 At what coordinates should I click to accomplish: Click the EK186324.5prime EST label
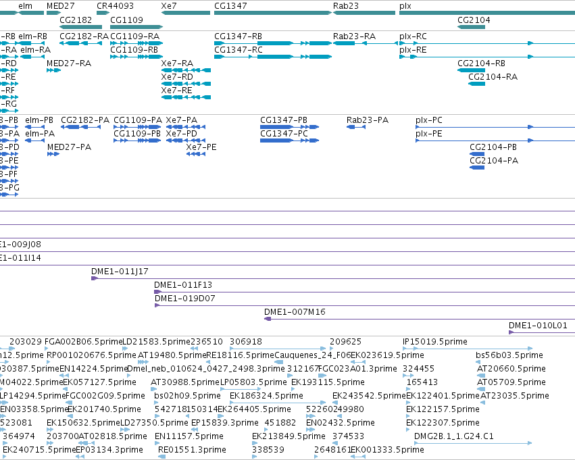click(x=267, y=397)
